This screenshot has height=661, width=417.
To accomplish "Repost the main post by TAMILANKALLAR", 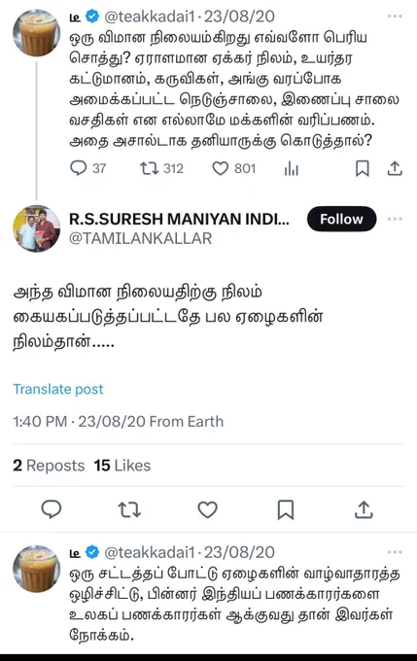I will (129, 509).
